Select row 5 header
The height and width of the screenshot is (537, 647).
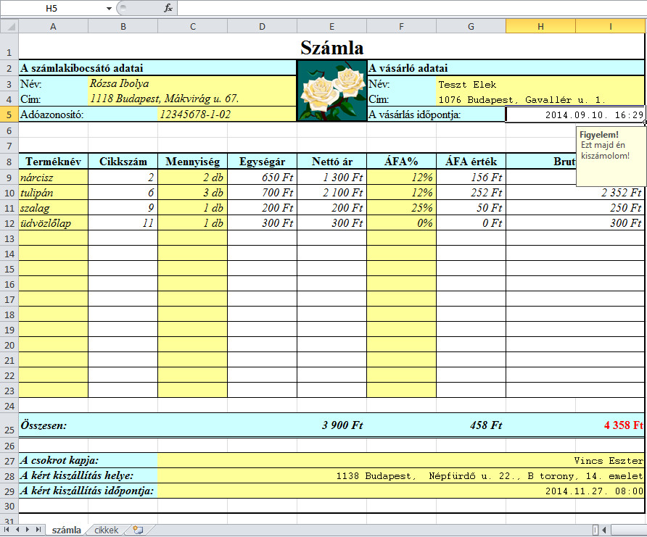(9, 115)
